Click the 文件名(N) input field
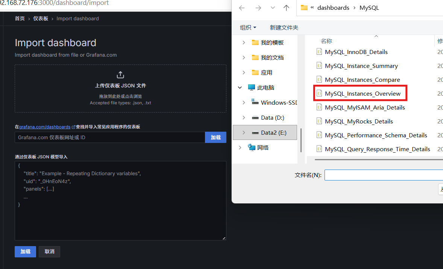Screen dimensions: 443x269 [x=384, y=175]
